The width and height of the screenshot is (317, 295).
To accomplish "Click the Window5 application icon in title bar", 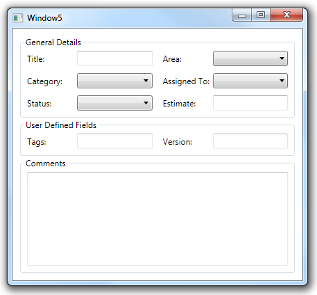I will [x=18, y=18].
